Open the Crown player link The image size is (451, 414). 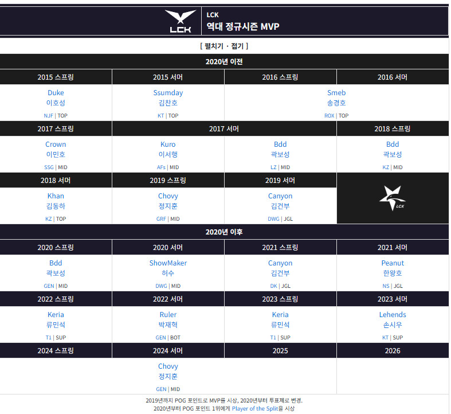click(x=56, y=144)
